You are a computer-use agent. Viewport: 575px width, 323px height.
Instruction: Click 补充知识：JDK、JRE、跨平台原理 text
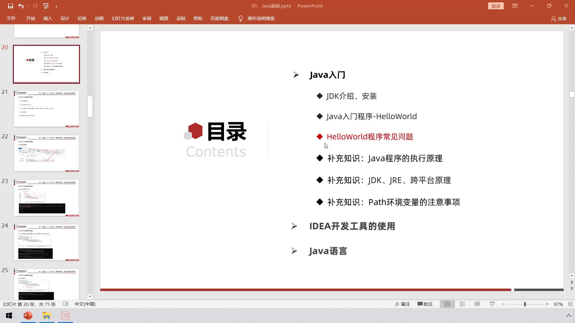coord(389,180)
